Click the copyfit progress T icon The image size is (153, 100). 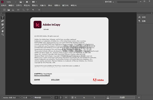click(x=108, y=97)
